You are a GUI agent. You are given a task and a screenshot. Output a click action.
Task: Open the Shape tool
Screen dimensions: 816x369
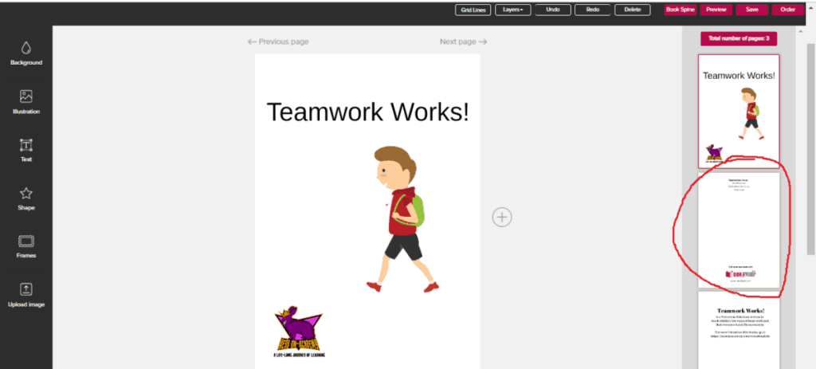26,198
